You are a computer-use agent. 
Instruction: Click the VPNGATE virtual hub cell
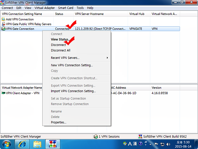pyautogui.click(x=136, y=29)
